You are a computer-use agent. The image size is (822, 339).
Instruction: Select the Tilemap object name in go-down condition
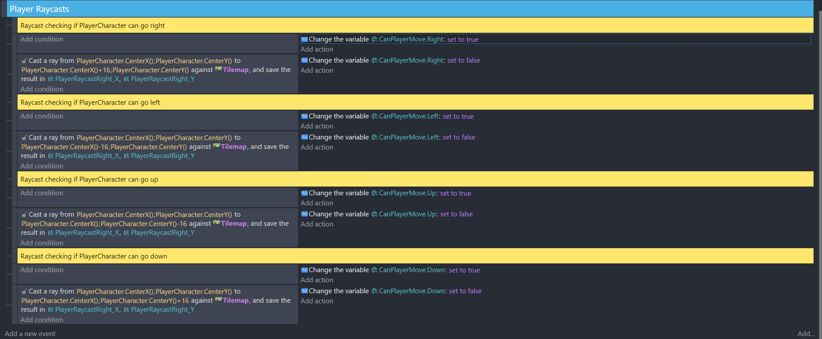click(236, 300)
